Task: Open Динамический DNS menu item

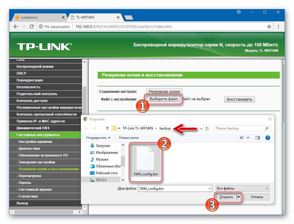Action: (46, 128)
